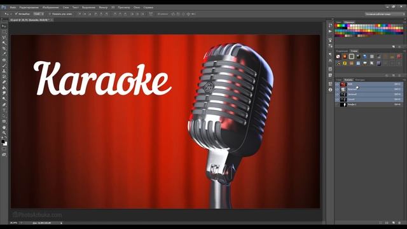Apply the first (no style) preset in the Styles panel

(x=338, y=57)
